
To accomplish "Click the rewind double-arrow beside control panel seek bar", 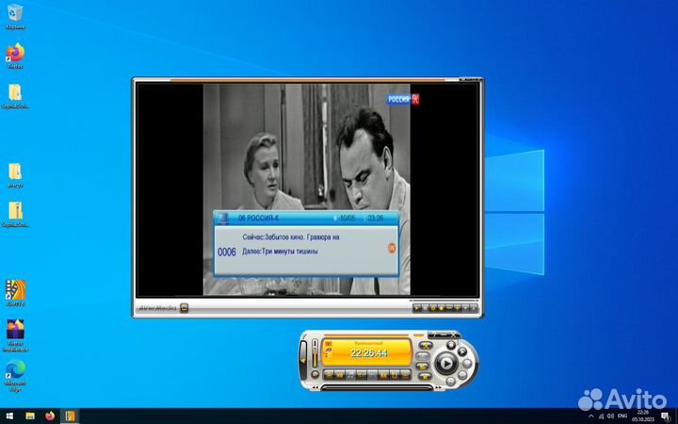I will pos(315,387).
